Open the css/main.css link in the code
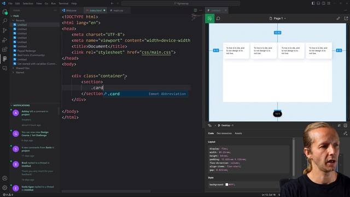 [156, 53]
